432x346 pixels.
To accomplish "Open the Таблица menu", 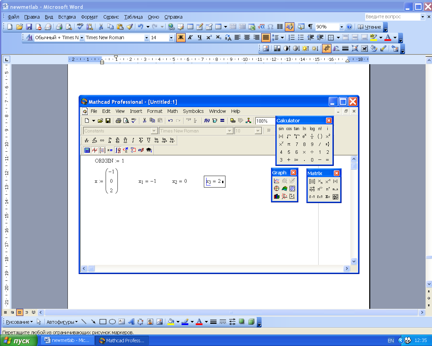I will coord(133,17).
